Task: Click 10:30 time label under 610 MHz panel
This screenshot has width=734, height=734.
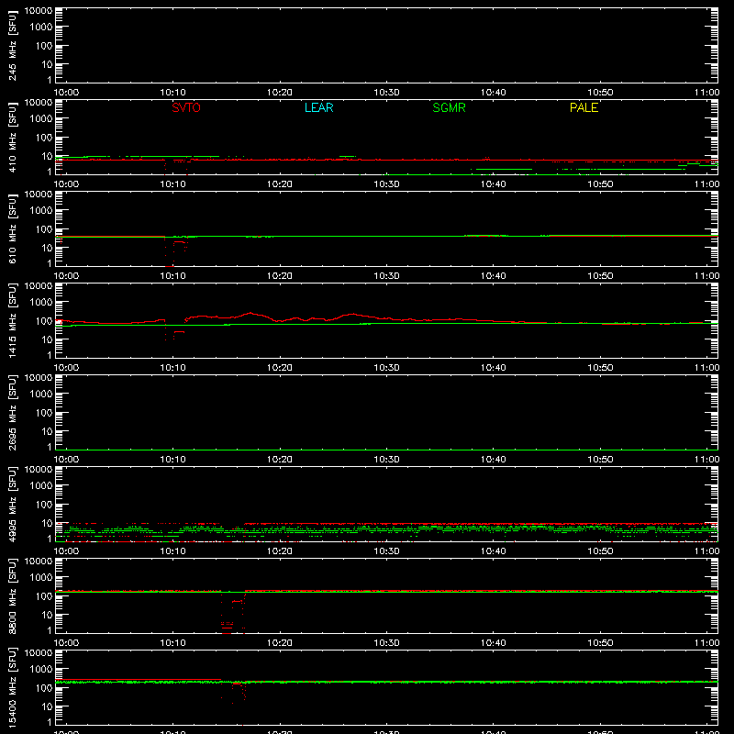Action: click(386, 276)
